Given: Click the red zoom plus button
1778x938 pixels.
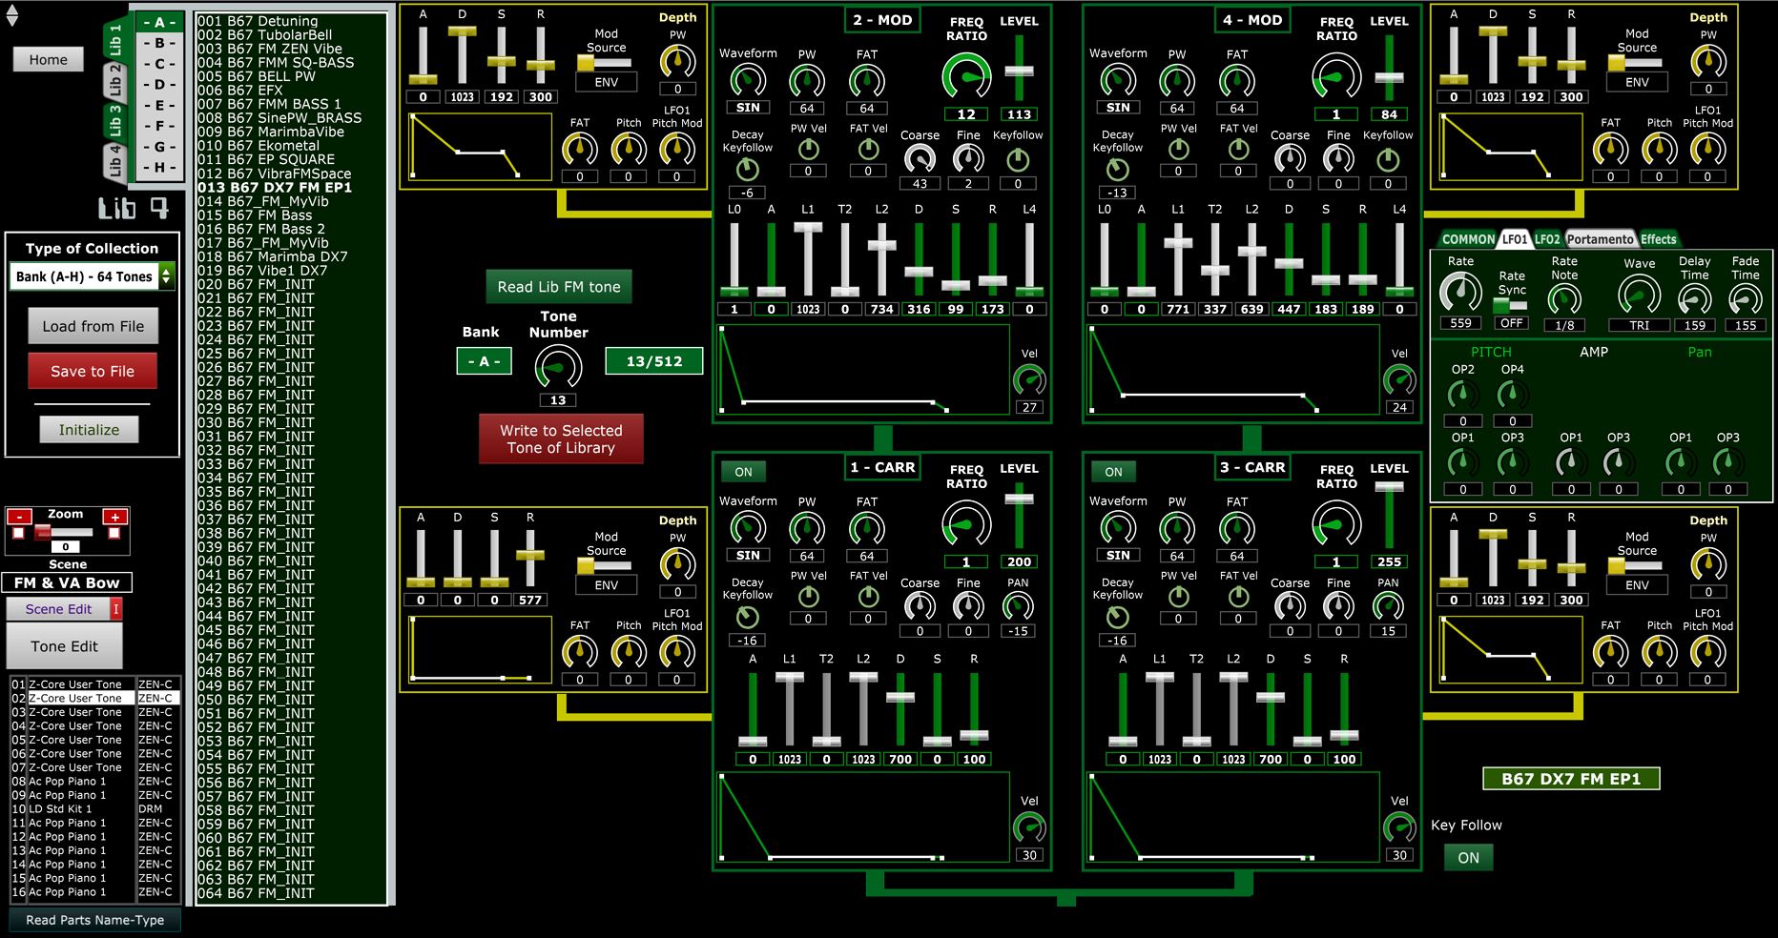Looking at the screenshot, I should 114,517.
